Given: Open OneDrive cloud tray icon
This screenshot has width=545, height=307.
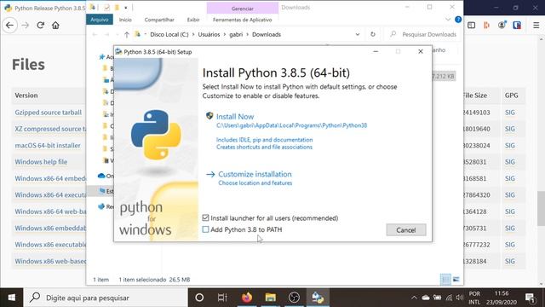Looking at the screenshot, I should [x=426, y=298].
